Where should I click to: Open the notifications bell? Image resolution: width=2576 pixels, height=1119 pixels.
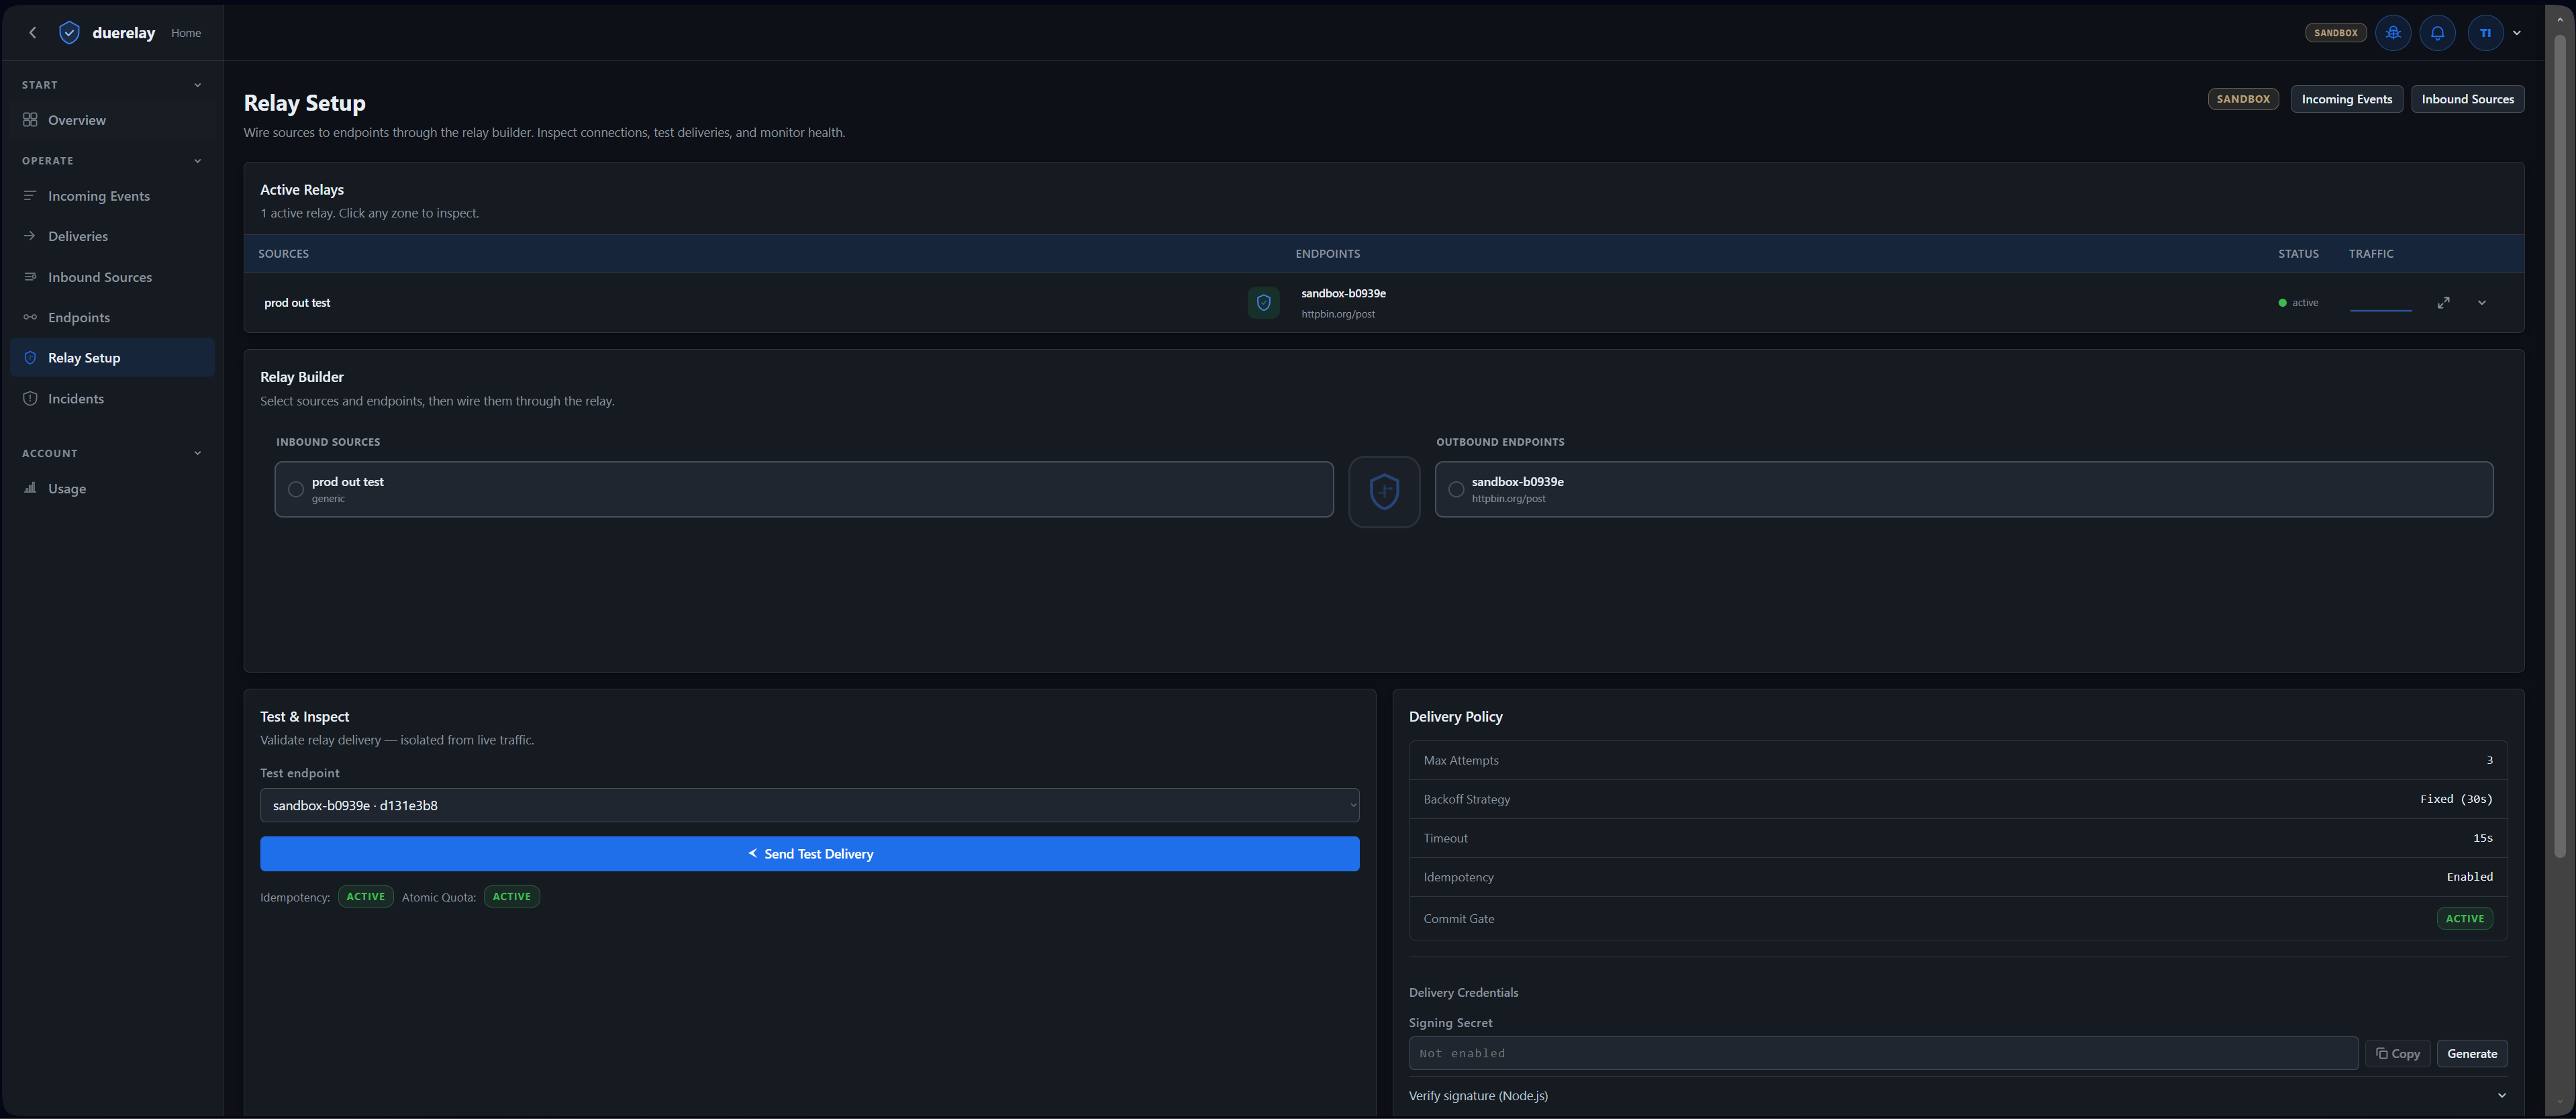[x=2438, y=33]
